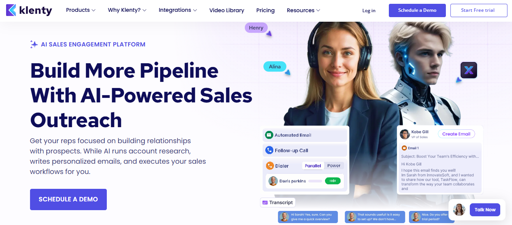Click the purple Transcript icon
The width and height of the screenshot is (512, 225).
click(x=265, y=203)
